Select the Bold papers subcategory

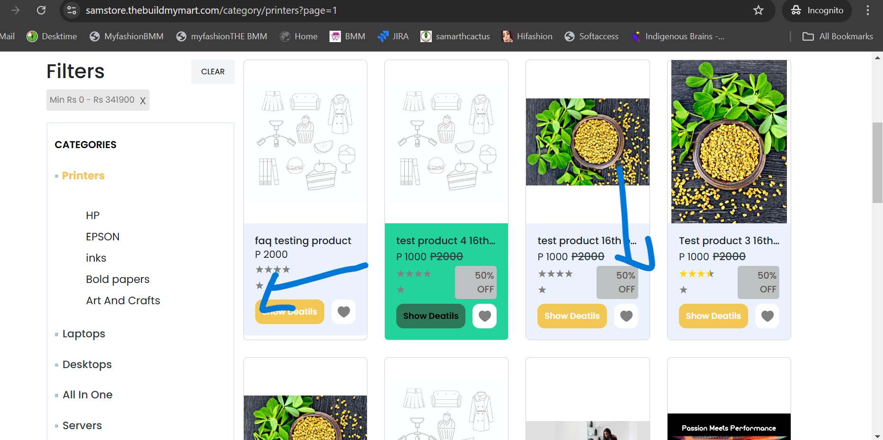coord(118,279)
